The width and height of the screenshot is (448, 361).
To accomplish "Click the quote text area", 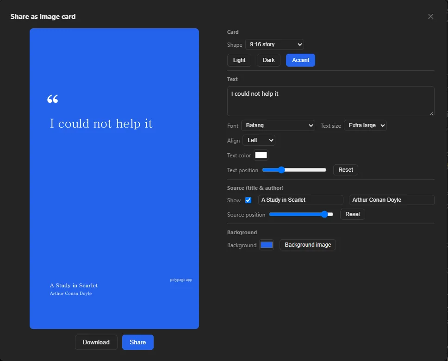I will pyautogui.click(x=330, y=101).
